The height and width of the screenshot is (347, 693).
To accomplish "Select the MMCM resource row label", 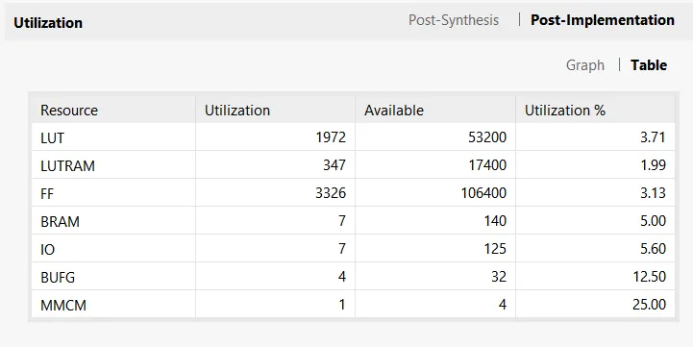I will click(x=63, y=305).
